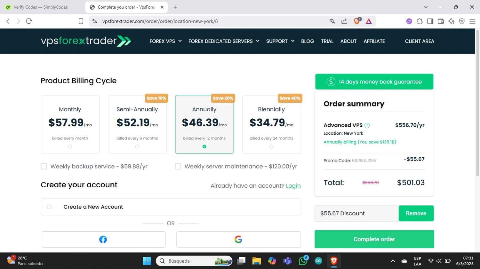480x269 pixels.
Task: Sign up with the Google icon button
Action: (x=238, y=239)
